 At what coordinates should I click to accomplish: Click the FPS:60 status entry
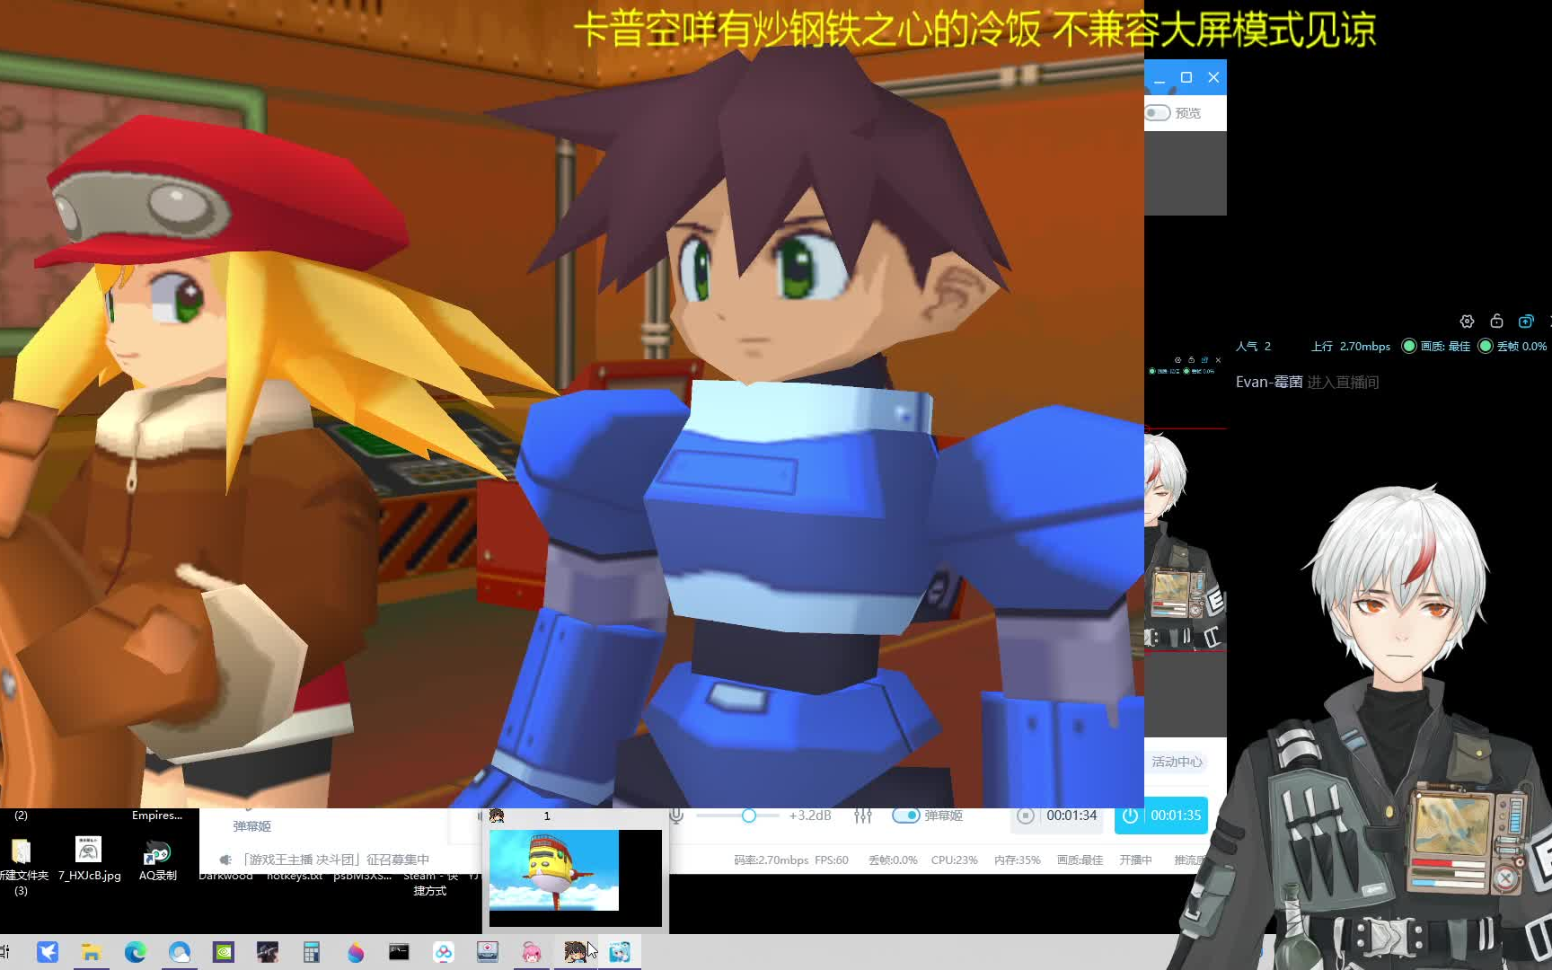tap(832, 860)
